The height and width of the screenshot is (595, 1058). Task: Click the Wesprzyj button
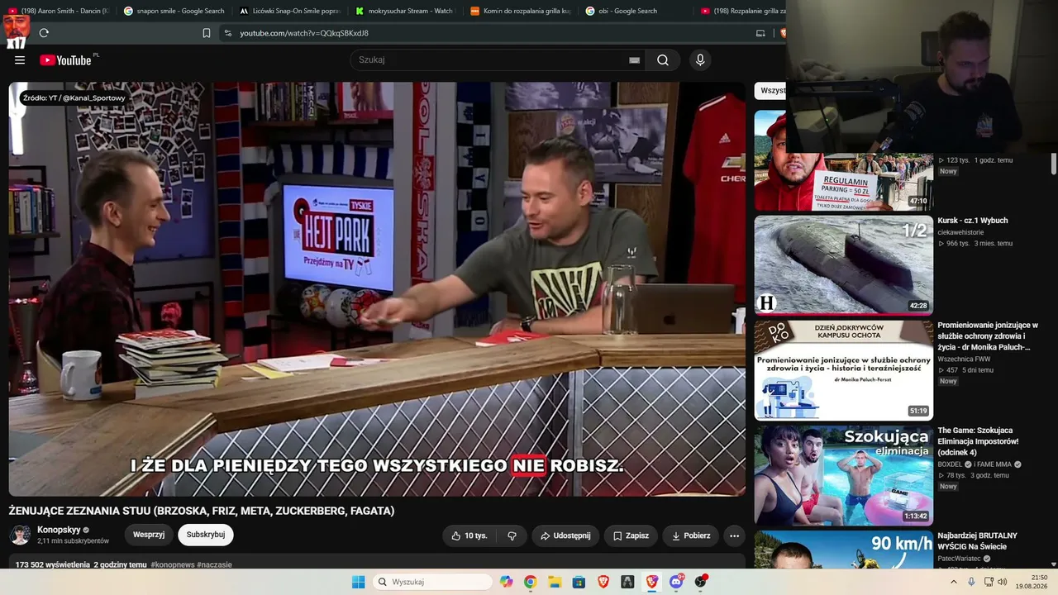tap(149, 535)
